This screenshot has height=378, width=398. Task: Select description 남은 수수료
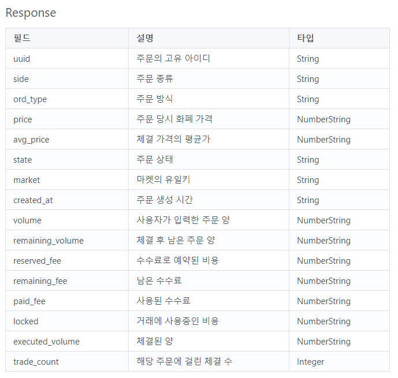(x=159, y=280)
